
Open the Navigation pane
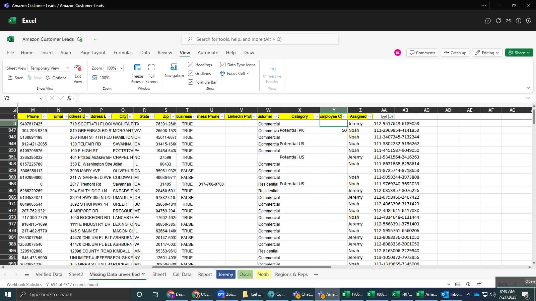click(x=174, y=71)
